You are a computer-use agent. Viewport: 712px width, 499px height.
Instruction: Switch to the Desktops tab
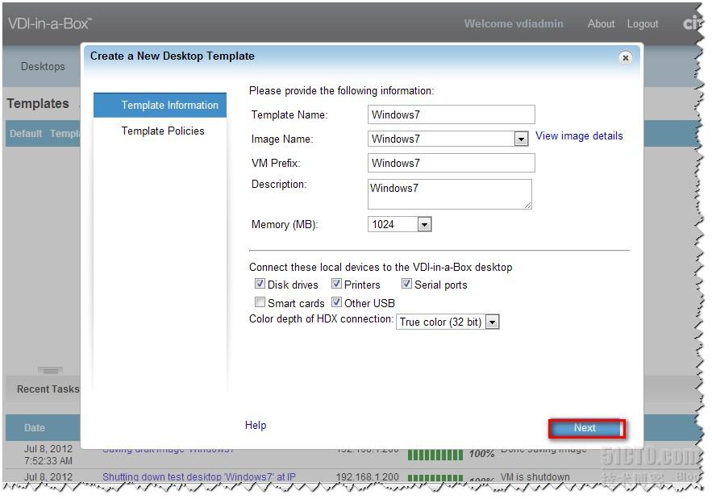pyautogui.click(x=43, y=66)
